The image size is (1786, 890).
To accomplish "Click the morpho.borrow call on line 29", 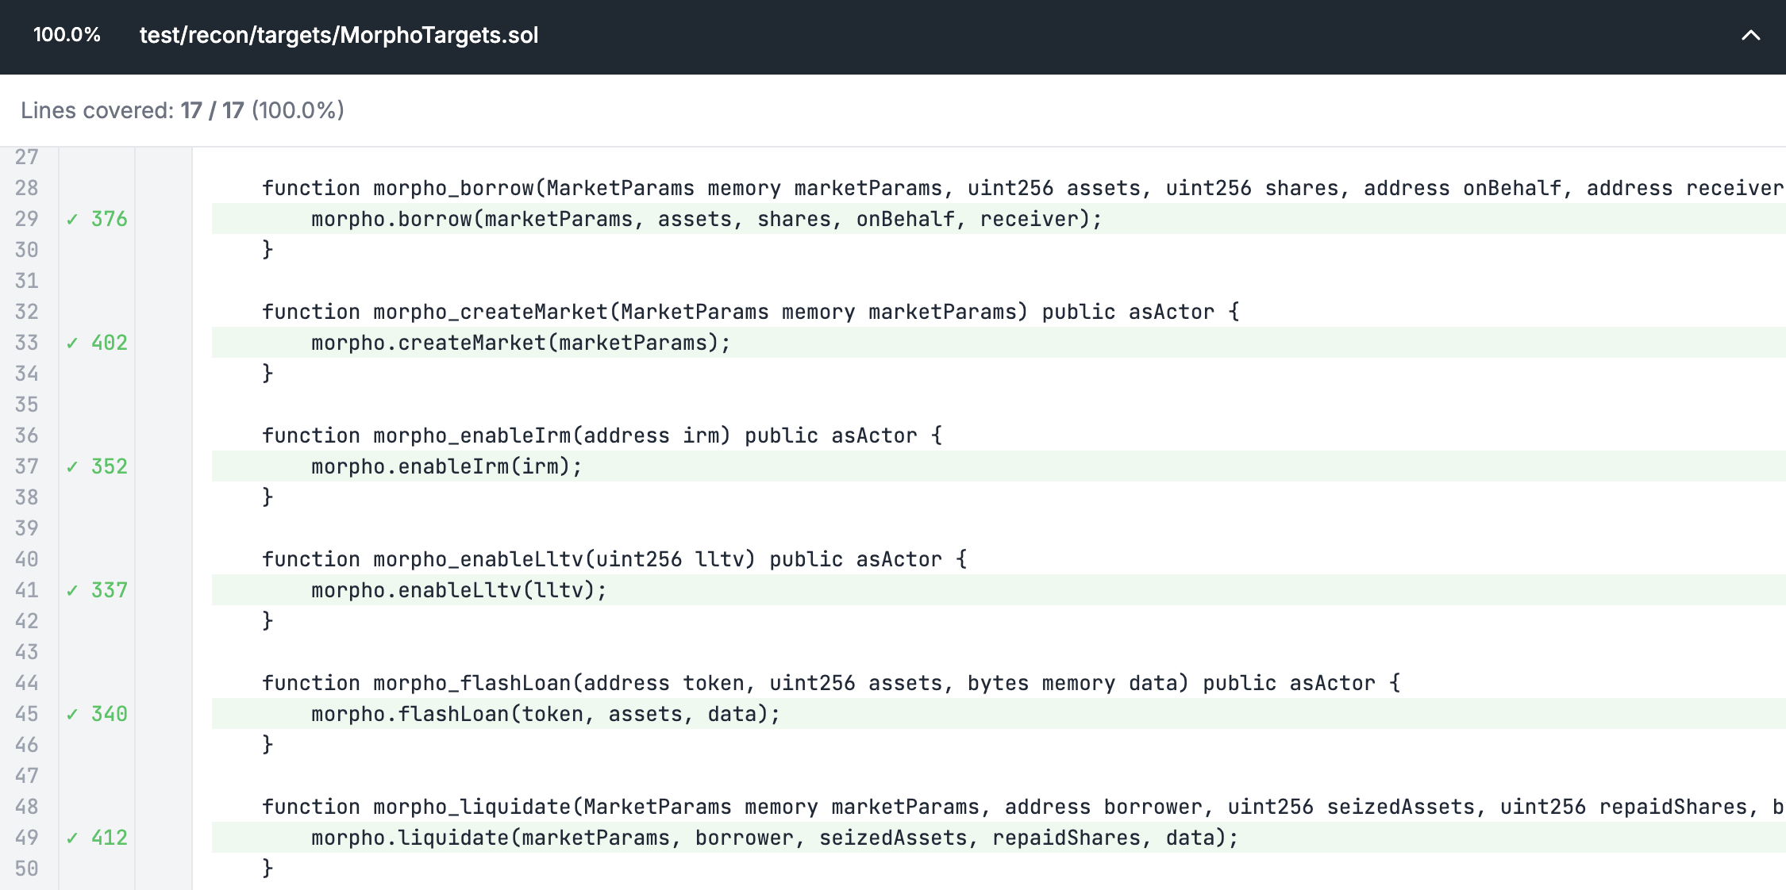I will [x=707, y=219].
